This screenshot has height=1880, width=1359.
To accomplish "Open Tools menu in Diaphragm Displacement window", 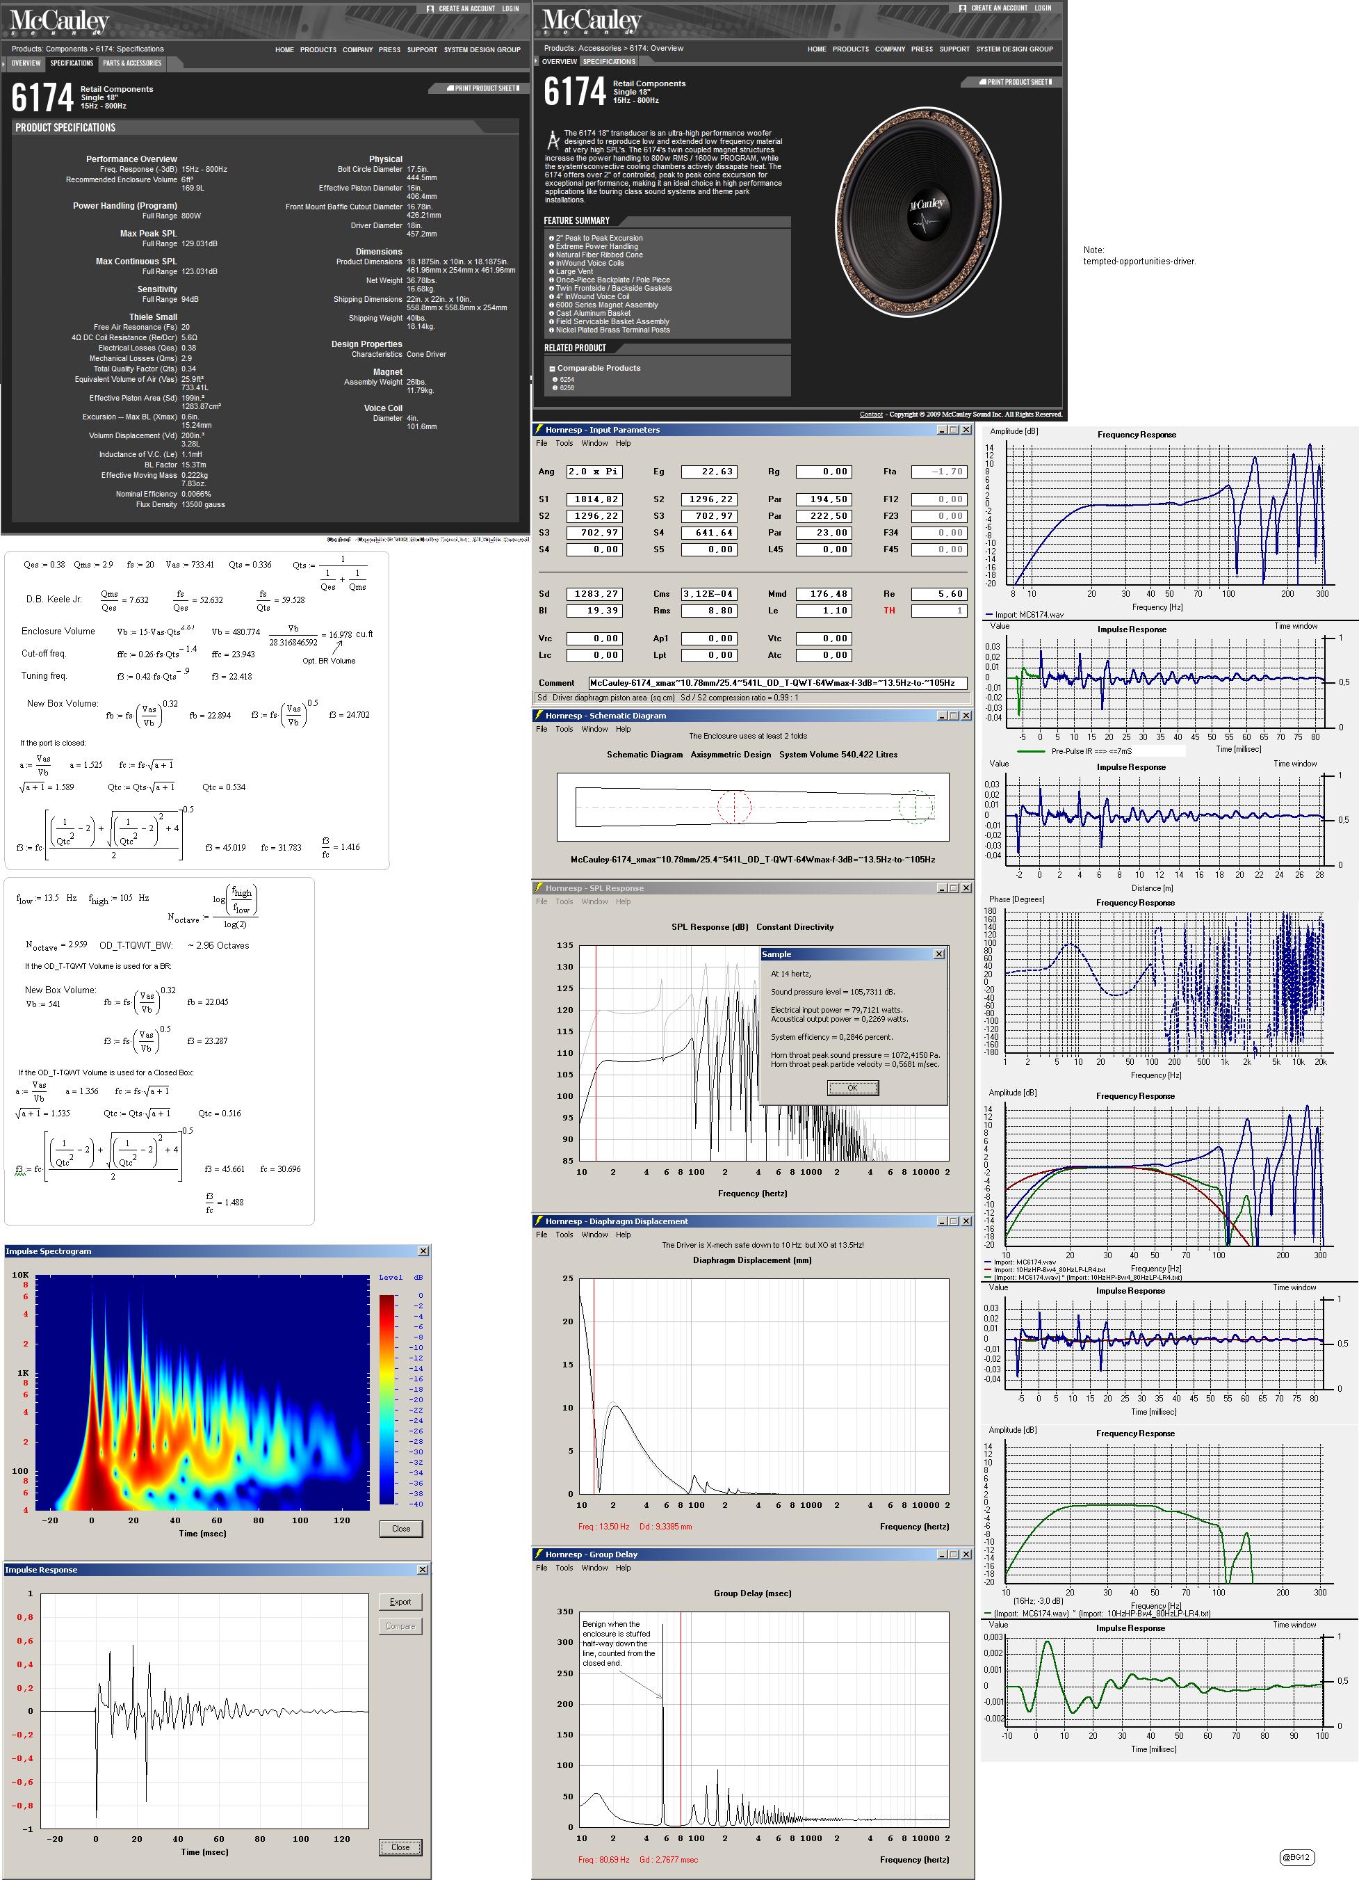I will pyautogui.click(x=564, y=1235).
